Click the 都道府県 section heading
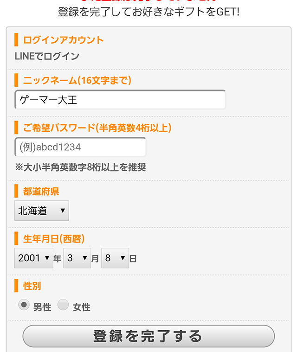The height and width of the screenshot is (352, 297). [41, 191]
